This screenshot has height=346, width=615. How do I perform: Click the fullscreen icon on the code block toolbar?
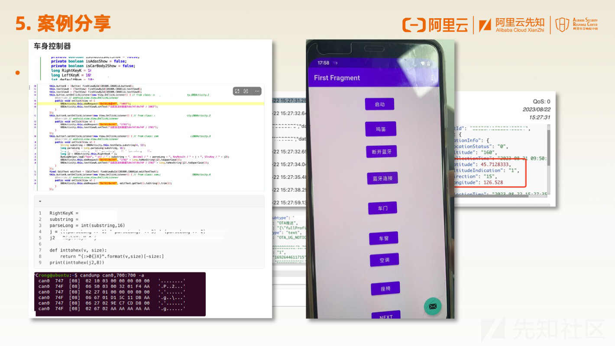(246, 91)
